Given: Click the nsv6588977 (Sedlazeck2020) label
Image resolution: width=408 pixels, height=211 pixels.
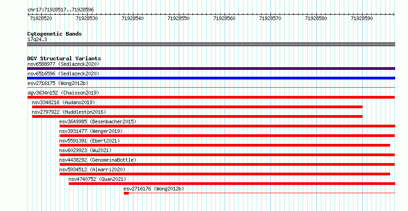Looking at the screenshot, I should (63, 64).
